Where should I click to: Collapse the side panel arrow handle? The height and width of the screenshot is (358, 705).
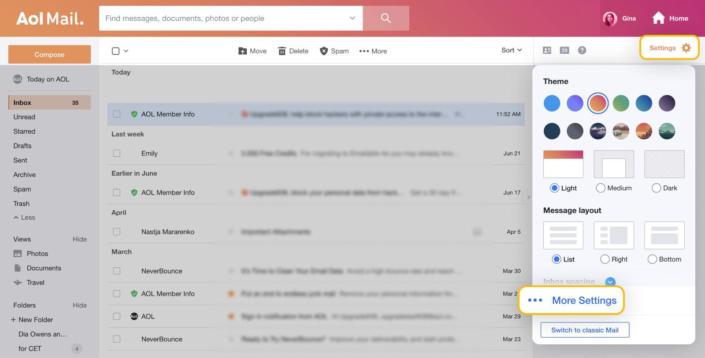click(528, 197)
